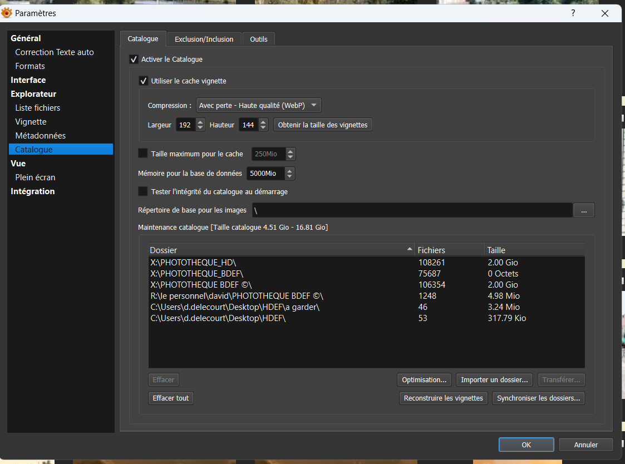Disable the Activer le Catalogue checkbox
The image size is (625, 464).
pyautogui.click(x=134, y=59)
